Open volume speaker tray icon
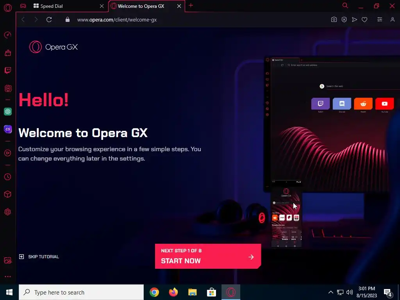 pos(350,292)
